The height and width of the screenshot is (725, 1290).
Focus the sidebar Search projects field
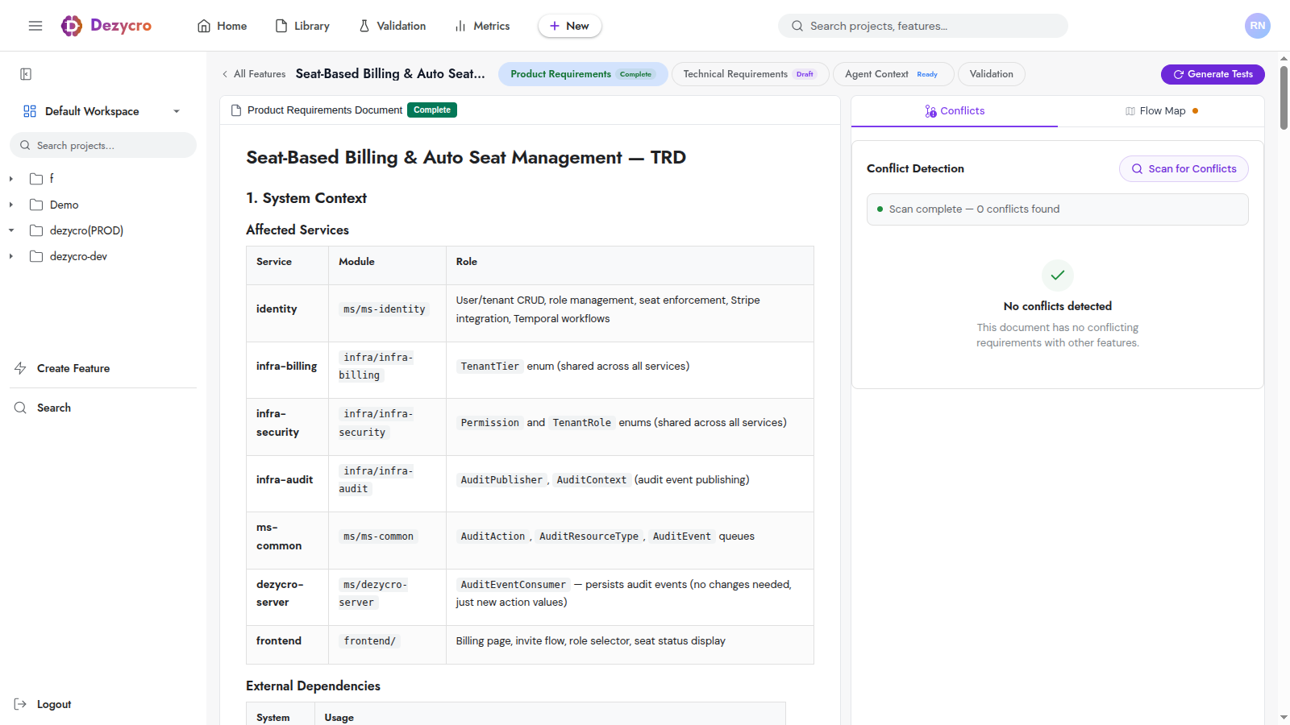[x=103, y=145]
